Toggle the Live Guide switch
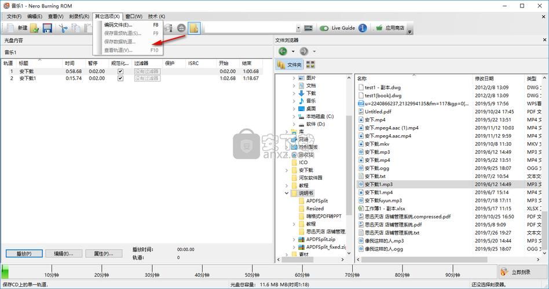 324,28
